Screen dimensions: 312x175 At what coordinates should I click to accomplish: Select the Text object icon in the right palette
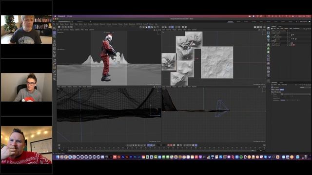(269, 40)
